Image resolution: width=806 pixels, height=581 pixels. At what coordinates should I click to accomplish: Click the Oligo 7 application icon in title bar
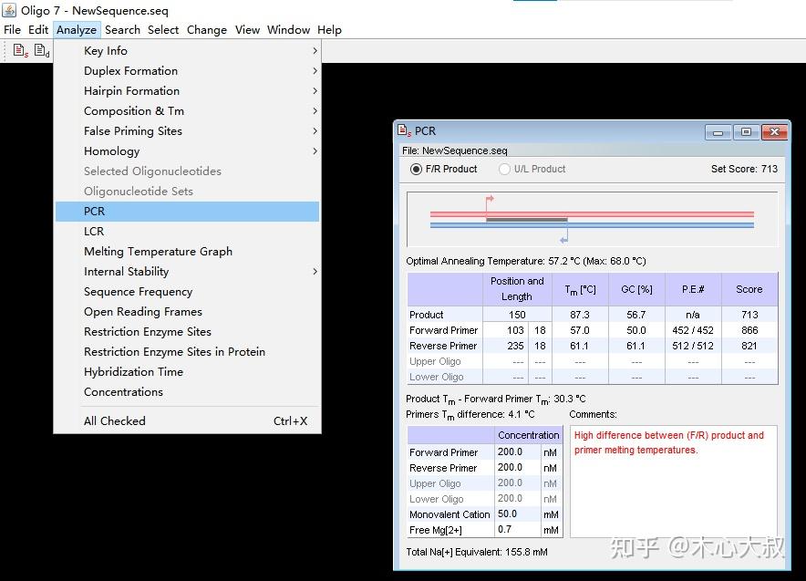click(x=9, y=10)
